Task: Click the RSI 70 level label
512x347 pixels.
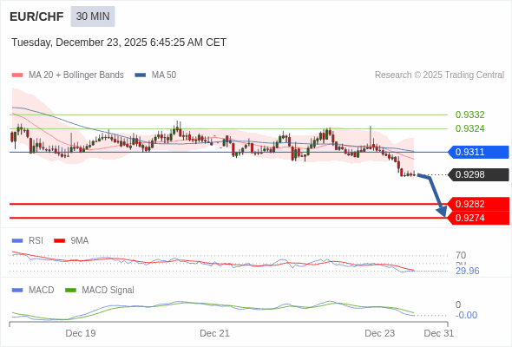Action: [x=461, y=255]
